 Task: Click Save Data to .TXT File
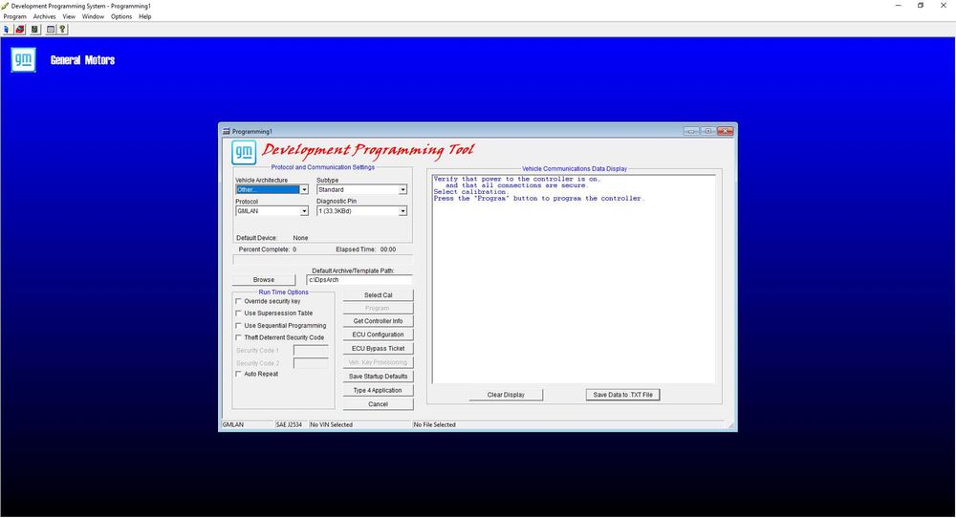pos(622,395)
